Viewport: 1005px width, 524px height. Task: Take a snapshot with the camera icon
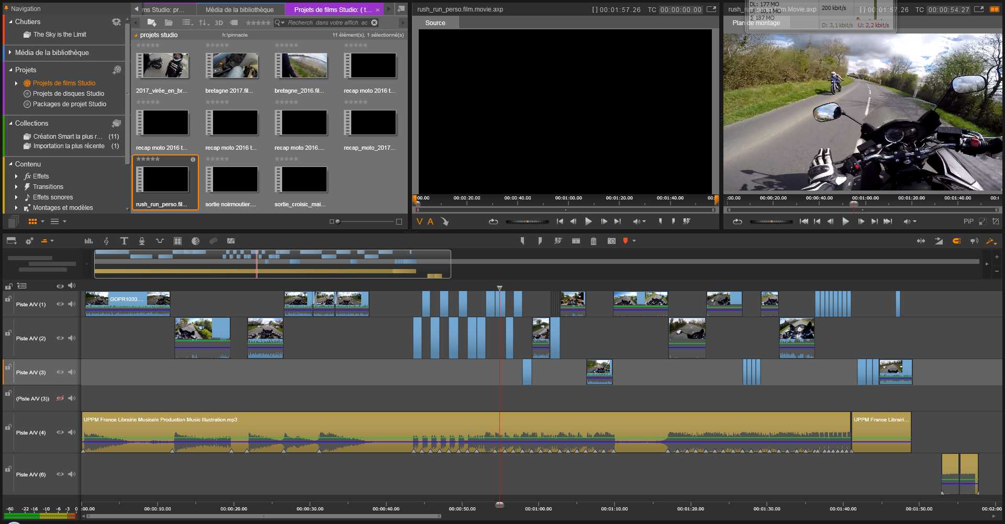coord(611,241)
